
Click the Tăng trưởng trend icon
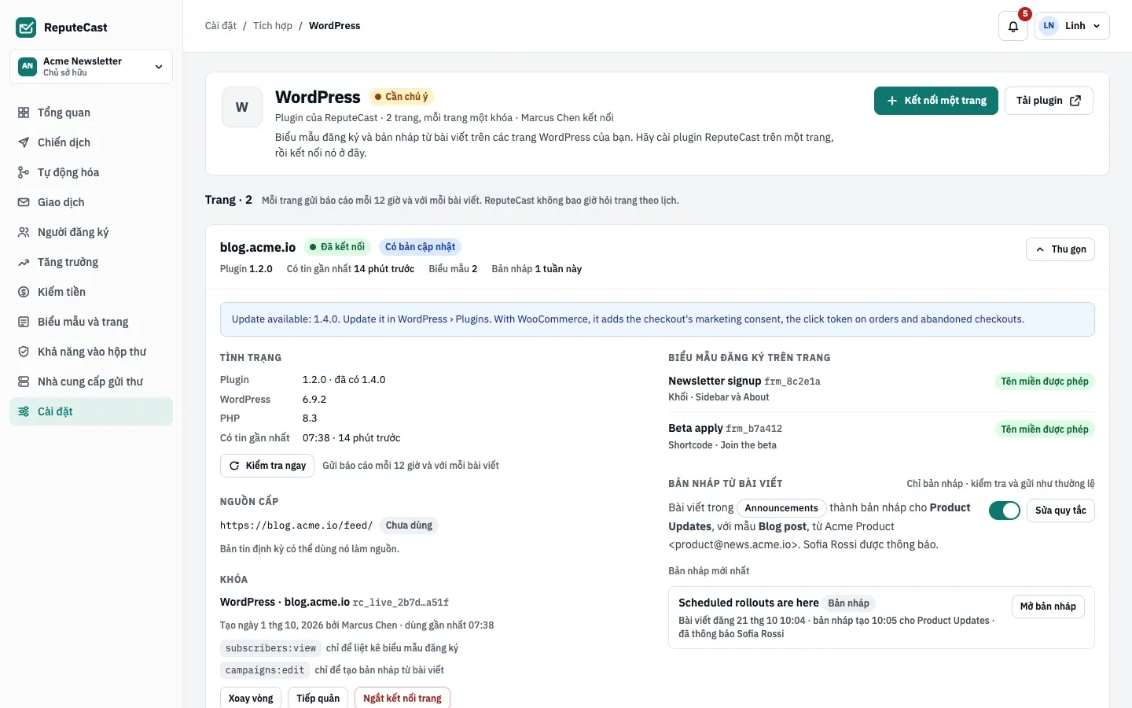(x=24, y=262)
